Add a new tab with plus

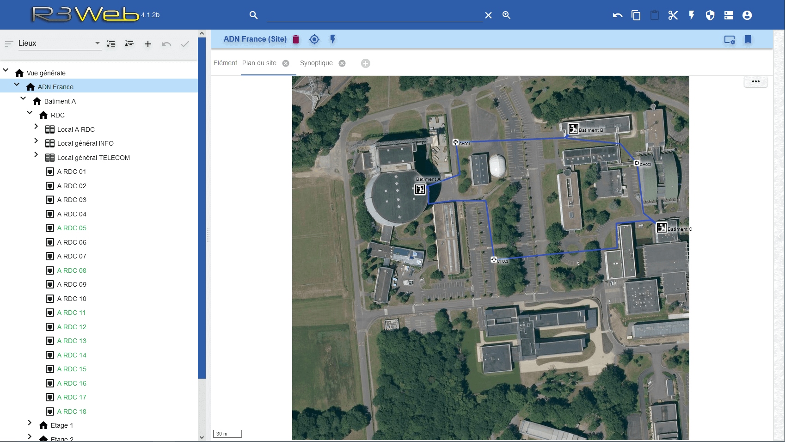tap(365, 63)
